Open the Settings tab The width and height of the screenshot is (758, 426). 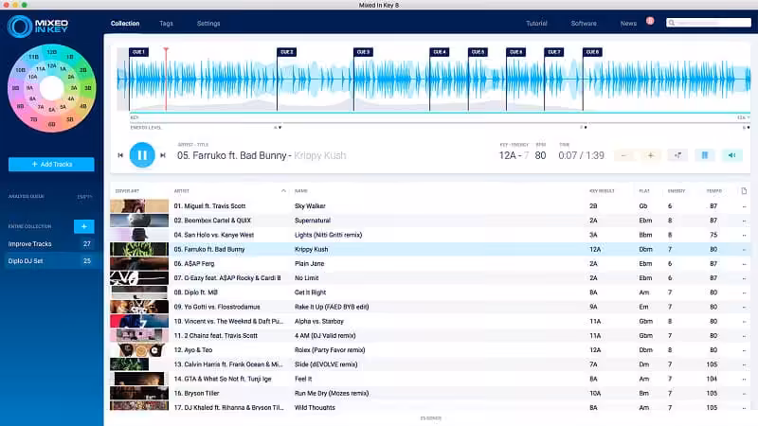coord(208,23)
